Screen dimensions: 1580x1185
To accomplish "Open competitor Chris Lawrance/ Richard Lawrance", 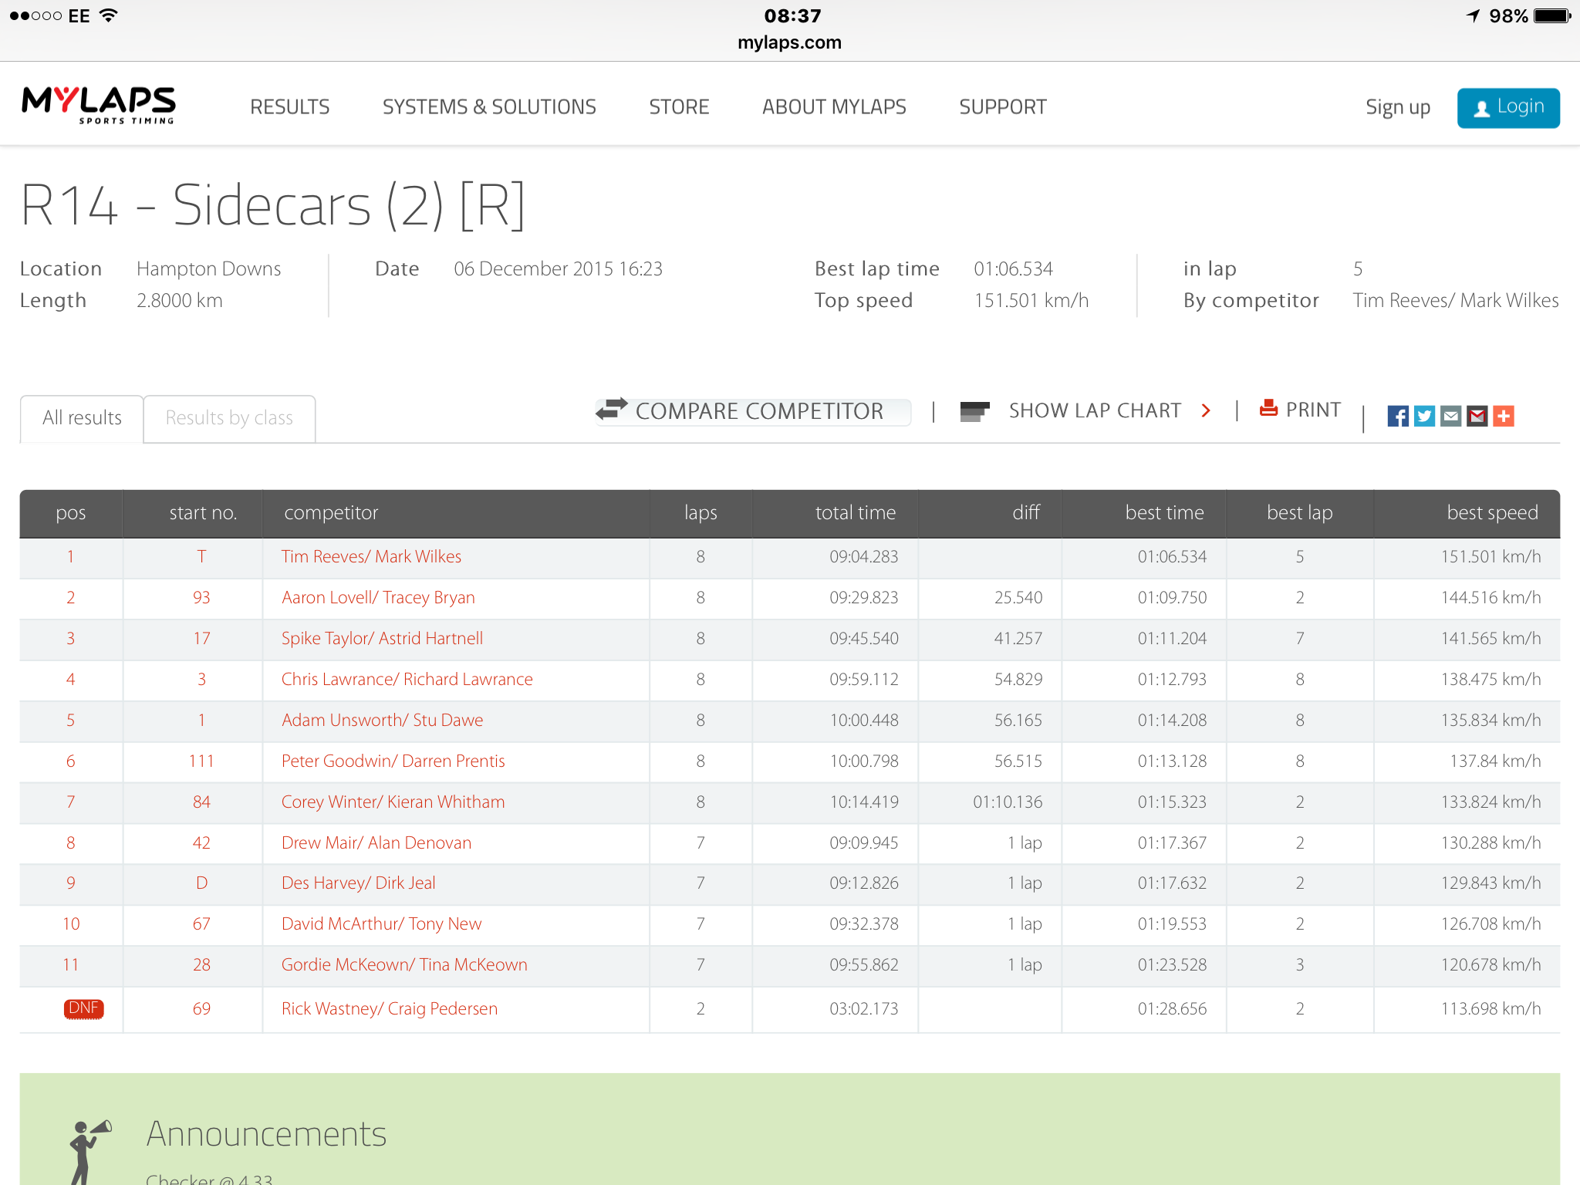I will point(407,679).
